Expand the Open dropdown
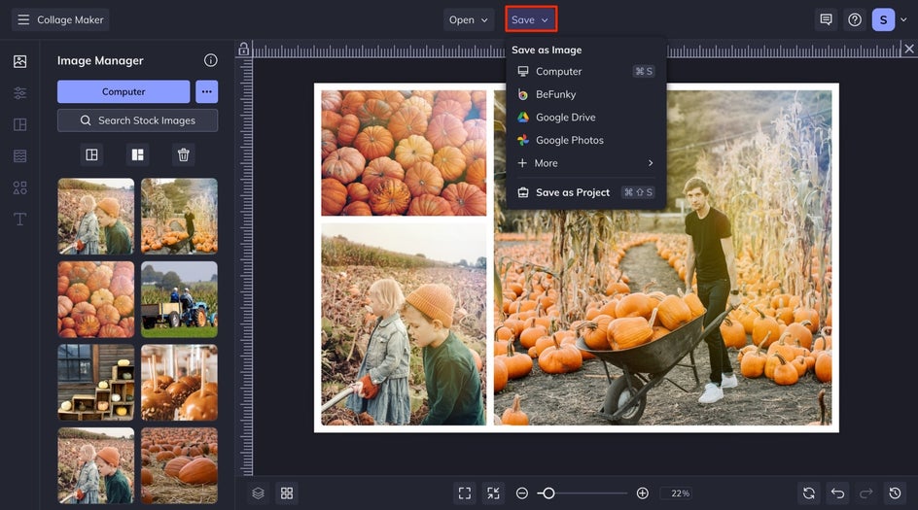 coord(469,19)
